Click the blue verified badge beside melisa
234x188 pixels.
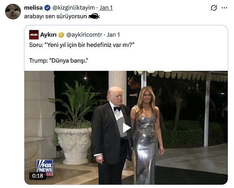pos(48,8)
